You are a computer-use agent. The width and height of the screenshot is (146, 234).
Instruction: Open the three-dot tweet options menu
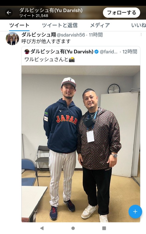coord(141,35)
